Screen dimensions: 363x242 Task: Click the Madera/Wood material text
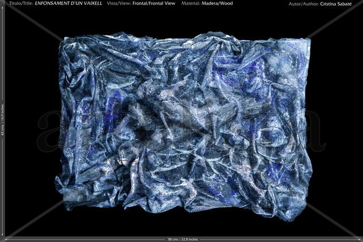(x=217, y=3)
